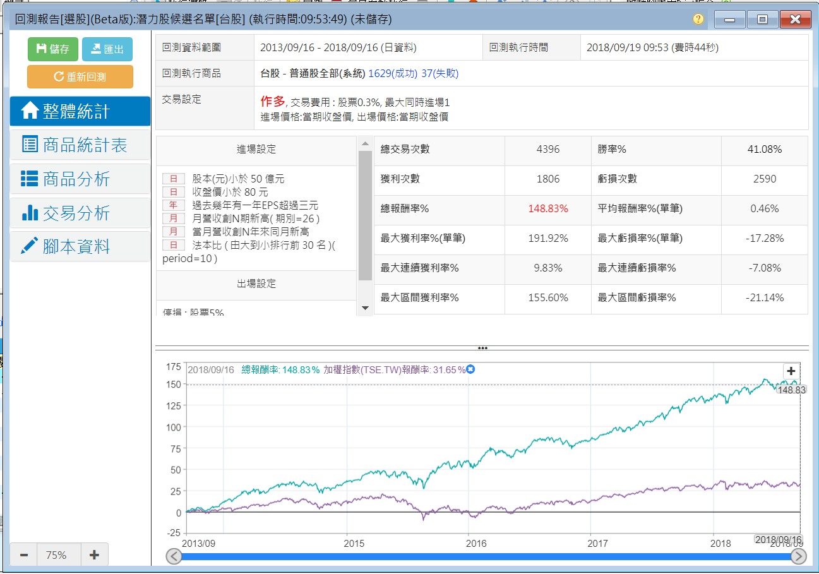Click the chart plus button
Image resolution: width=819 pixels, height=574 pixels.
tap(791, 371)
